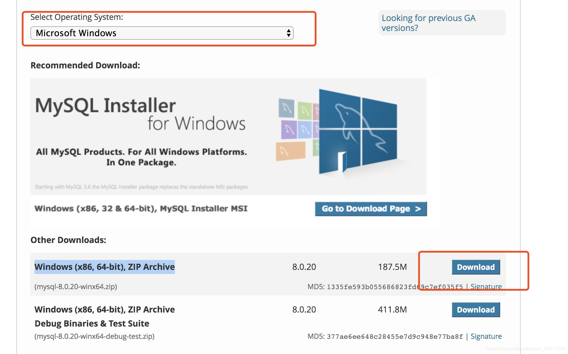Click the MD5 value starting with 377ae6ee
This screenshot has width=568, height=354.
395,336
